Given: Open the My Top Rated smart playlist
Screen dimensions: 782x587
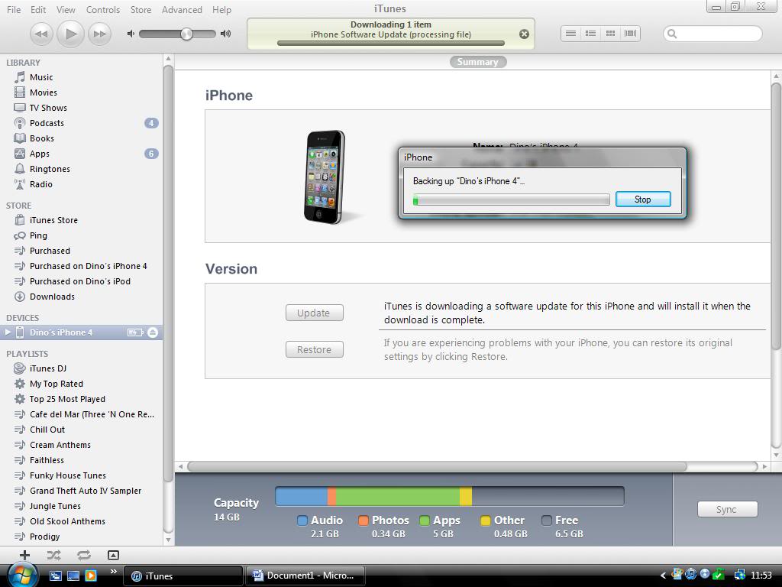Looking at the screenshot, I should pyautogui.click(x=56, y=384).
